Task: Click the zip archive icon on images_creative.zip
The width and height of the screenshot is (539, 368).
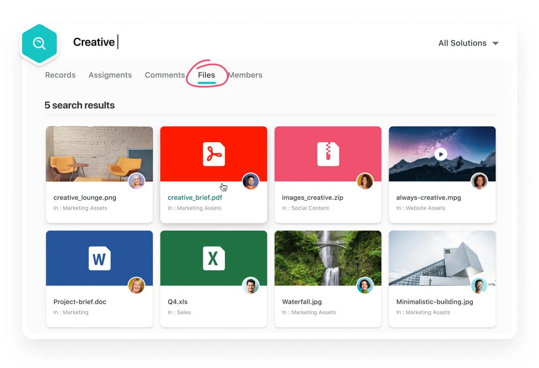Action: point(328,154)
